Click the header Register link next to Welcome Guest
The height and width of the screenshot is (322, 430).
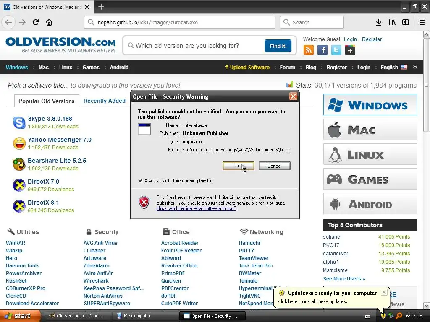click(372, 39)
